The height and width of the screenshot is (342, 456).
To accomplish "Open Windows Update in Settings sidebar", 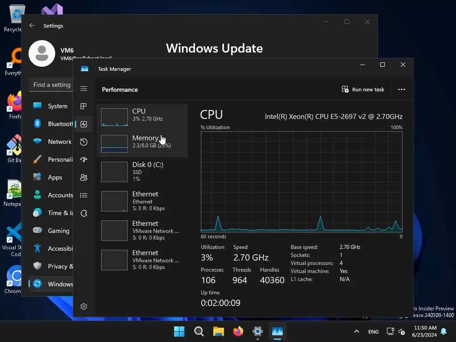I will click(51, 284).
